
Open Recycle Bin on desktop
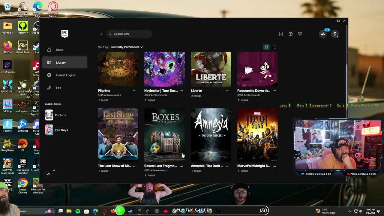pos(7,8)
